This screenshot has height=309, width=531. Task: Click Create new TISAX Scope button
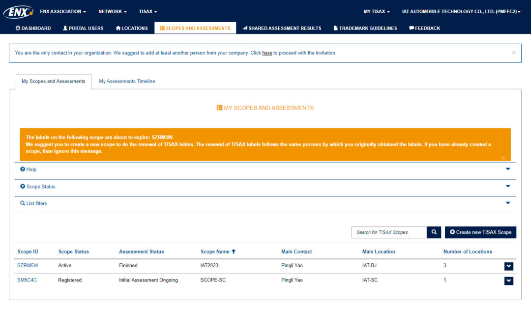pos(480,232)
